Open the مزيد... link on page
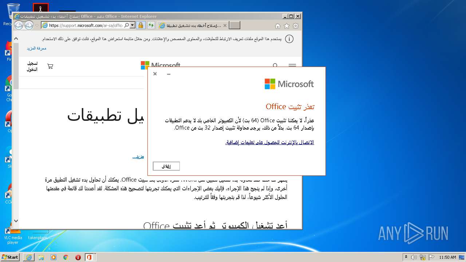This screenshot has width=466, height=262. (138, 156)
